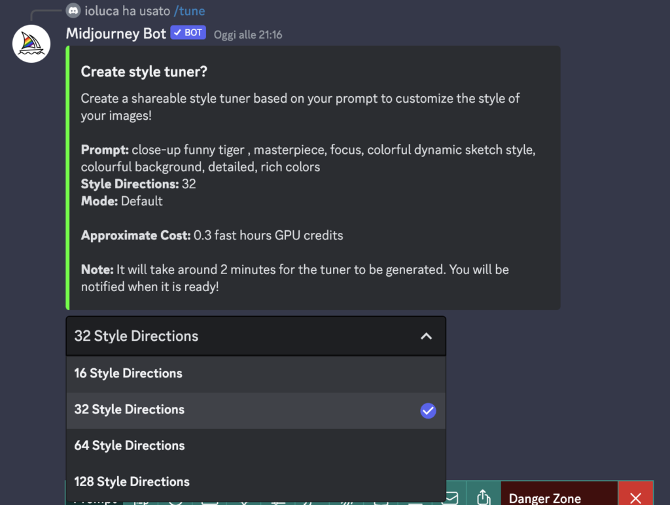Pick 128 Style Directions option
This screenshot has width=670, height=505.
pyautogui.click(x=256, y=482)
